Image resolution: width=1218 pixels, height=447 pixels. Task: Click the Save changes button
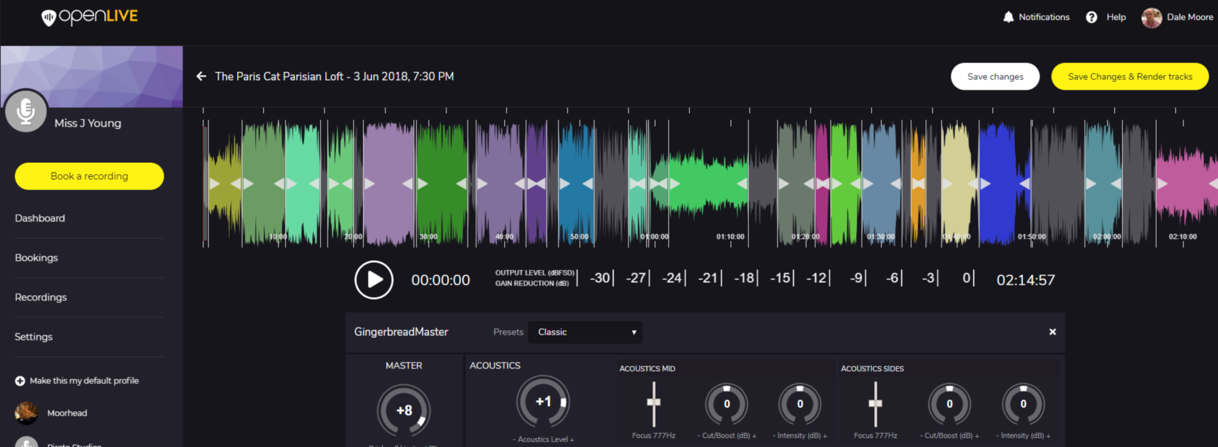(x=995, y=77)
